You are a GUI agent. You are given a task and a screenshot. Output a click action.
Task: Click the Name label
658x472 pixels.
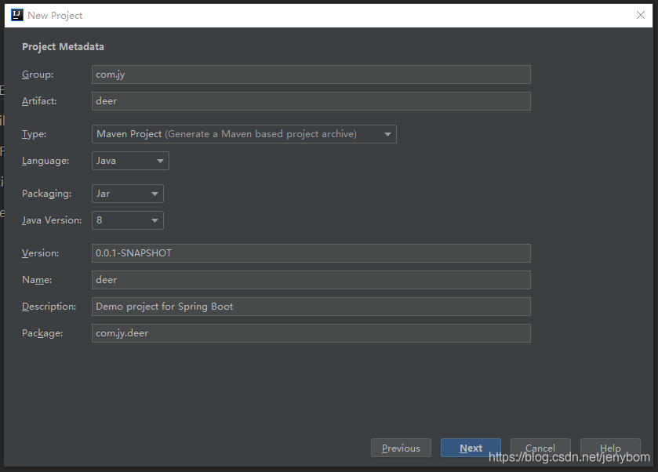(x=37, y=280)
